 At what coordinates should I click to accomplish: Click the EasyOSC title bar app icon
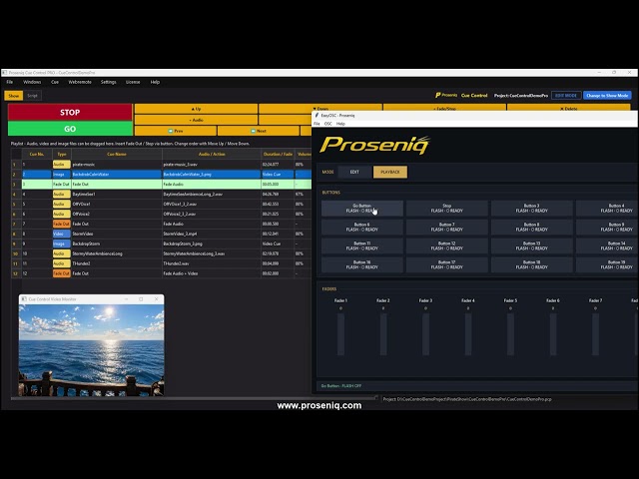(x=317, y=116)
